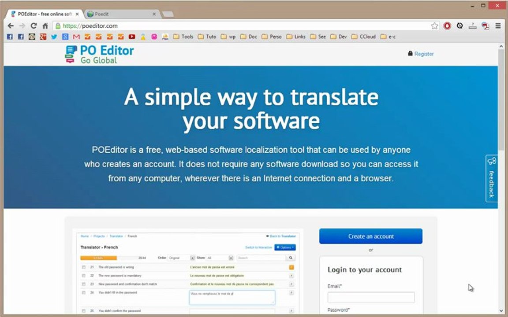Click the page scrollbar down arrow

[x=501, y=310]
